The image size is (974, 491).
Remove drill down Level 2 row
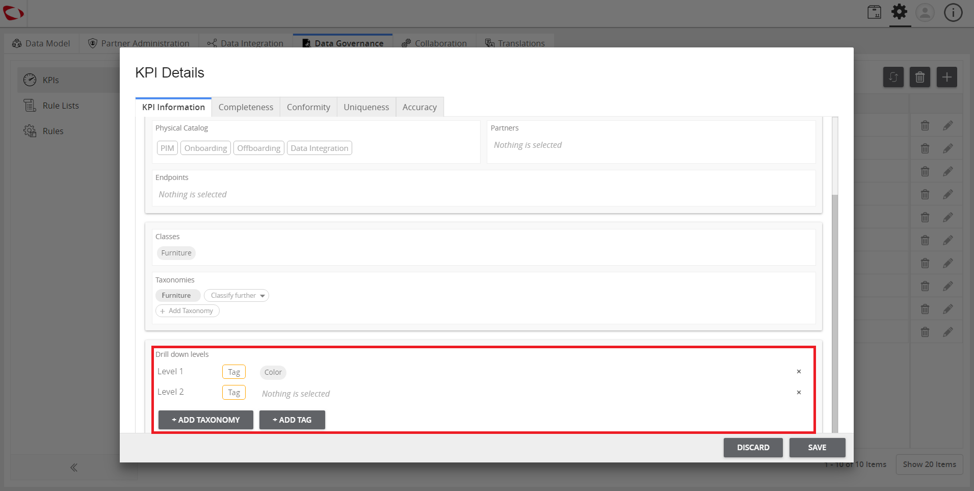coord(799,393)
